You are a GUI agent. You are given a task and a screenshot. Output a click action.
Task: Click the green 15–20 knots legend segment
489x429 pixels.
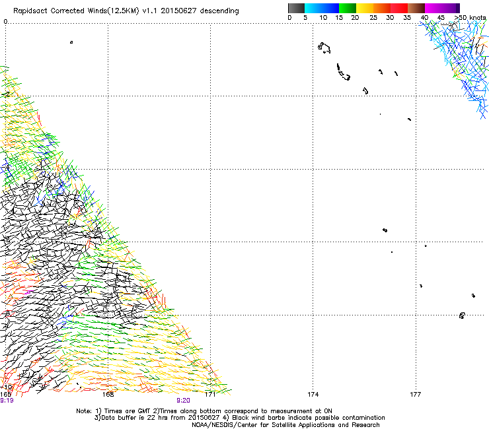click(348, 8)
